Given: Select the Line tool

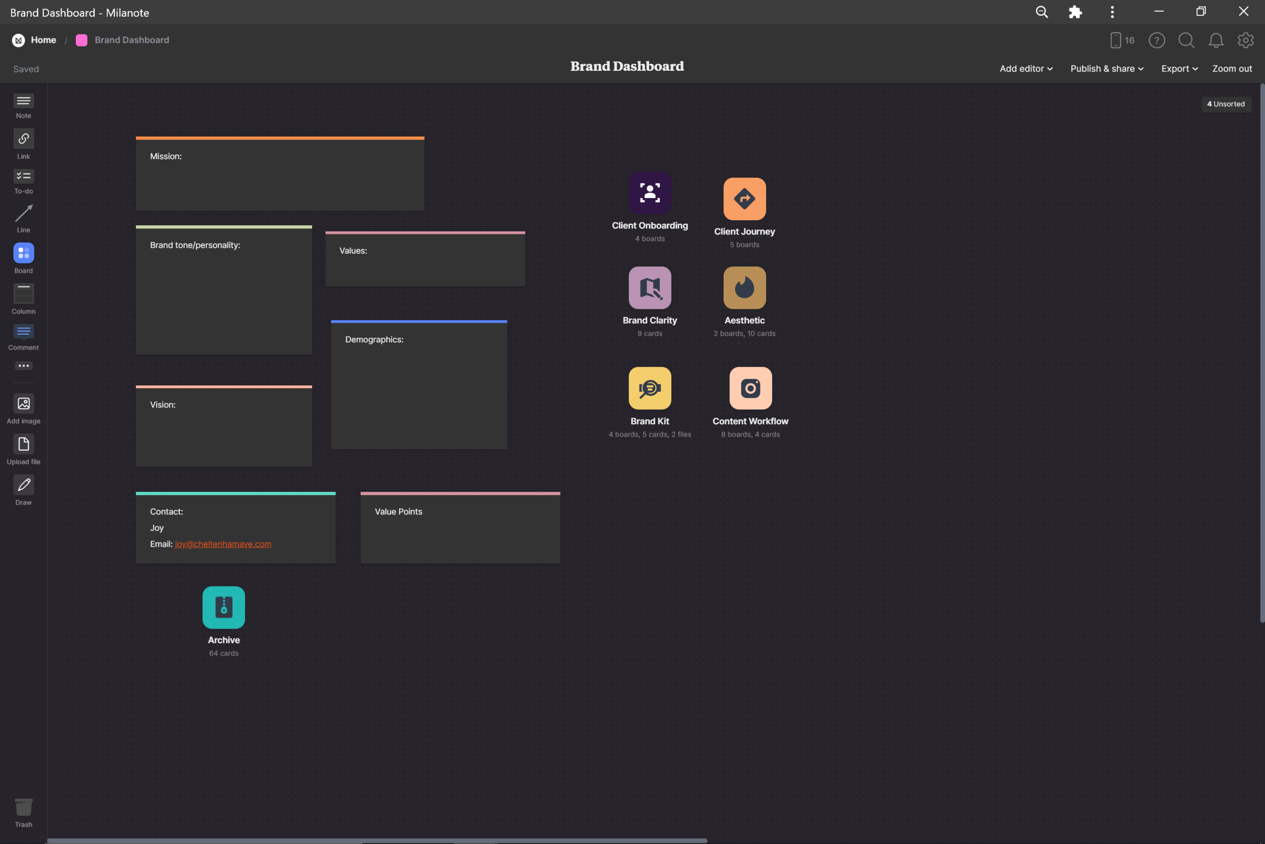Looking at the screenshot, I should (24, 214).
